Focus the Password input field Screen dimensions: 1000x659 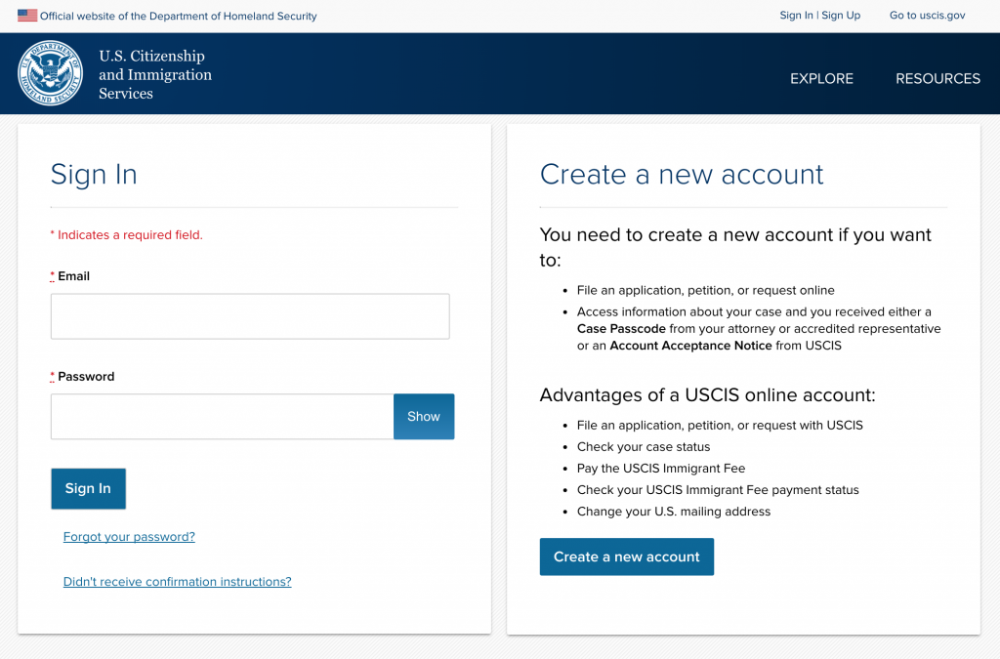pyautogui.click(x=222, y=417)
